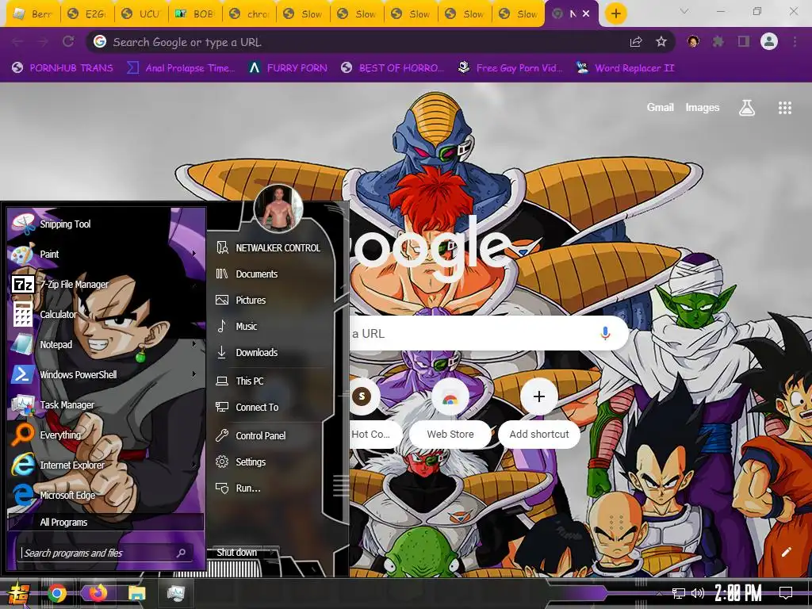Open File Explorer from taskbar

click(137, 593)
